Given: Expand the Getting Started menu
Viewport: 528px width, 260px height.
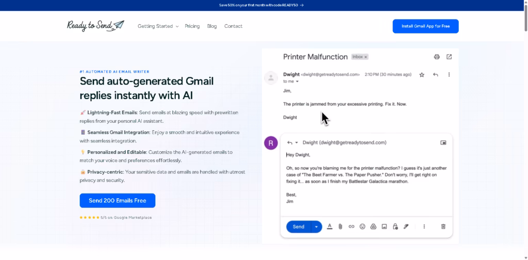Looking at the screenshot, I should (x=158, y=26).
